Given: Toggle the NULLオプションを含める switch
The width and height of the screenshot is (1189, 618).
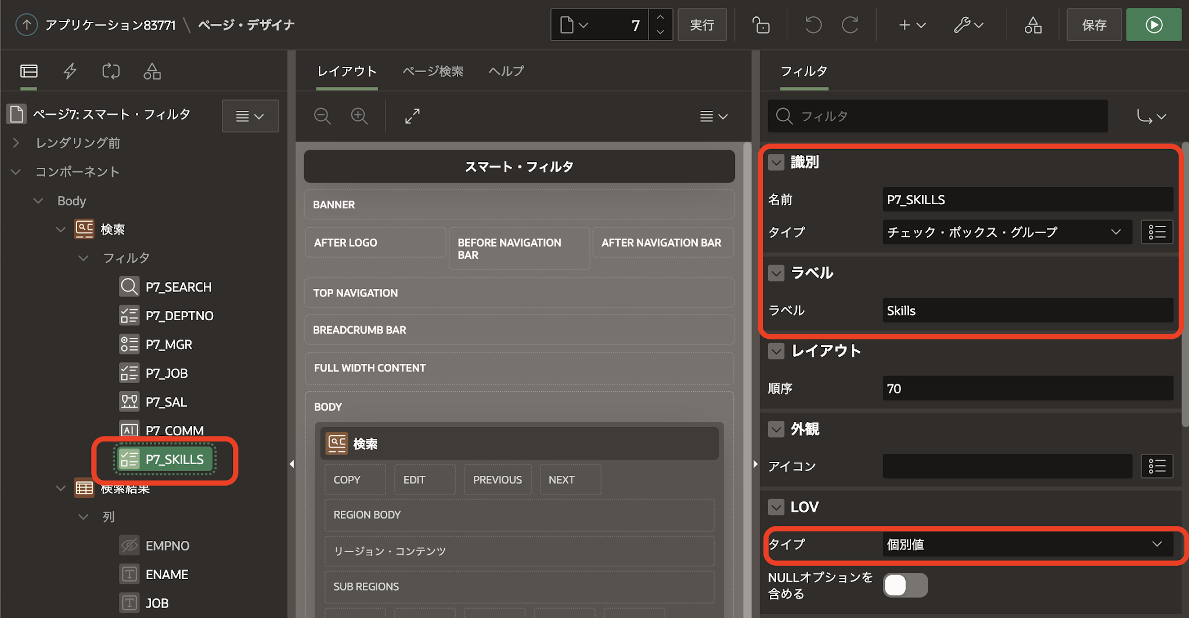Looking at the screenshot, I should (x=905, y=585).
